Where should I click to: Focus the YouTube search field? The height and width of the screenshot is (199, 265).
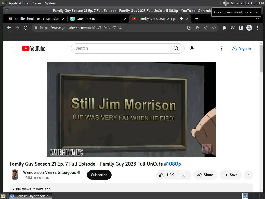(x=120, y=48)
